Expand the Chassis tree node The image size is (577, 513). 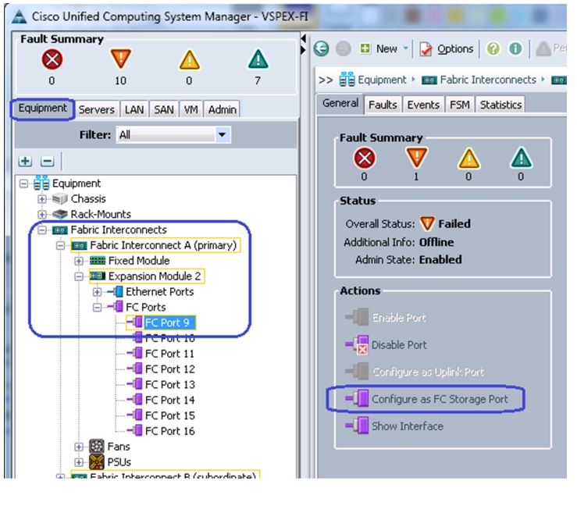[42, 199]
